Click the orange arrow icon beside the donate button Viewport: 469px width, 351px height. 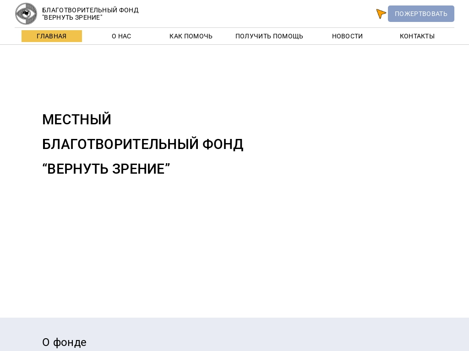(x=381, y=14)
